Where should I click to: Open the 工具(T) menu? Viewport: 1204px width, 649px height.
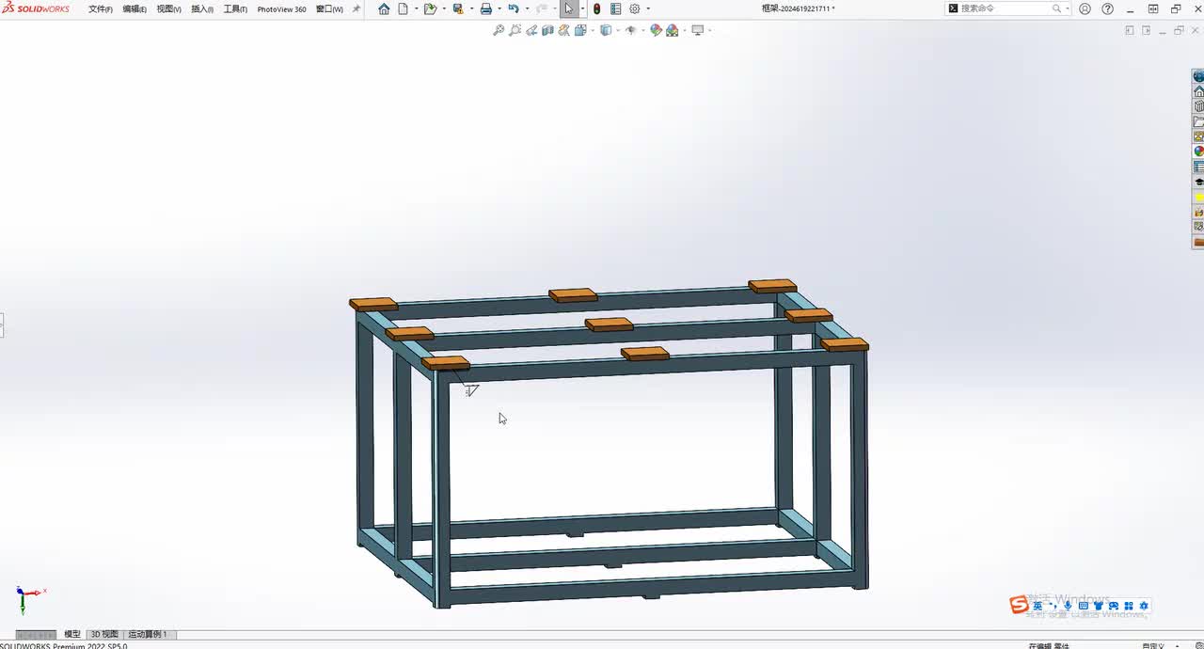coord(235,9)
